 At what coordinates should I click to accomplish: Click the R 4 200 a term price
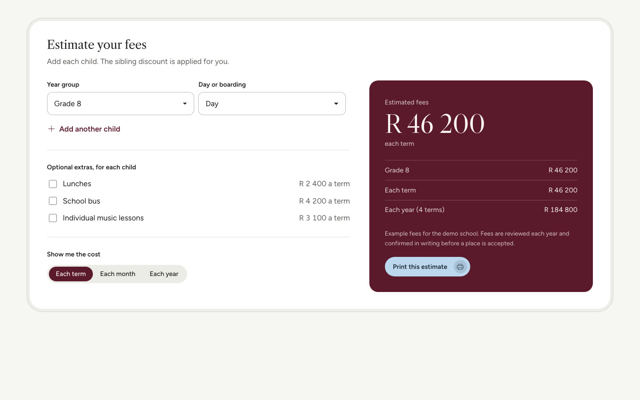click(x=324, y=201)
